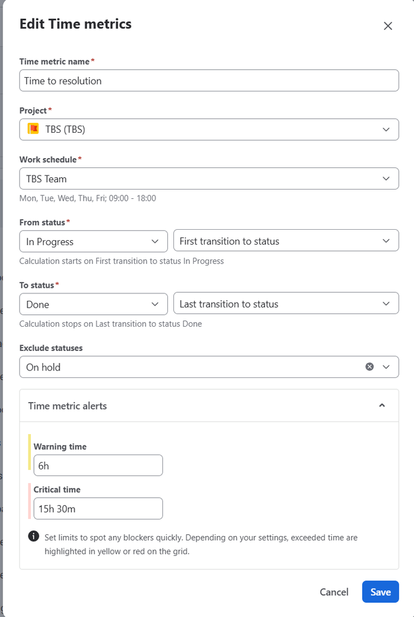Open the Last transition to status dropdown
This screenshot has height=617, width=414.
[286, 303]
